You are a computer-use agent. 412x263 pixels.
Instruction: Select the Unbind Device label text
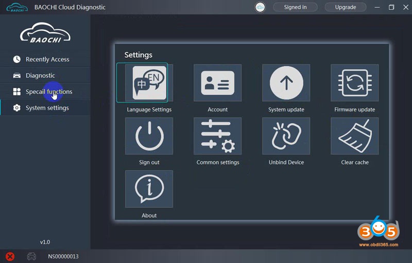(286, 162)
